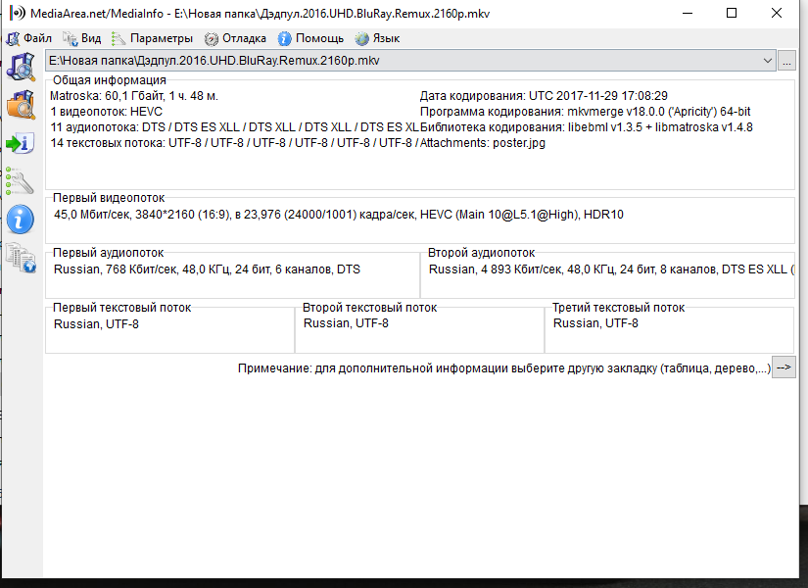
Task: Click the MediaInfo app icon in title bar
Action: pos(13,13)
